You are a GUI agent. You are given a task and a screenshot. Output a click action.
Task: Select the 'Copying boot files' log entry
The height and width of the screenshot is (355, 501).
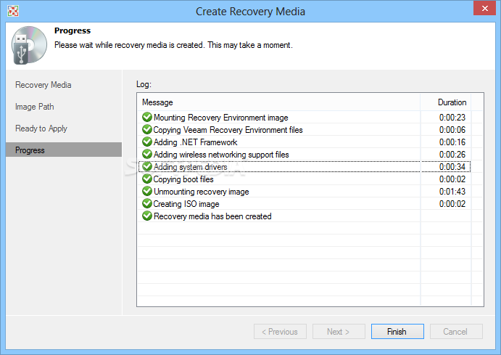point(183,179)
